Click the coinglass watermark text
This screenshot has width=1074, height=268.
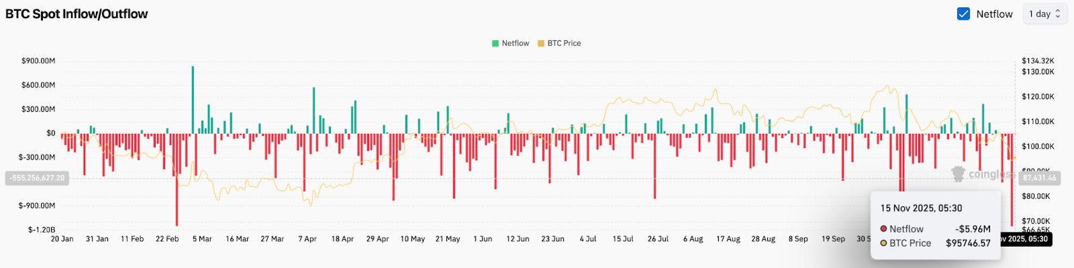coord(990,174)
